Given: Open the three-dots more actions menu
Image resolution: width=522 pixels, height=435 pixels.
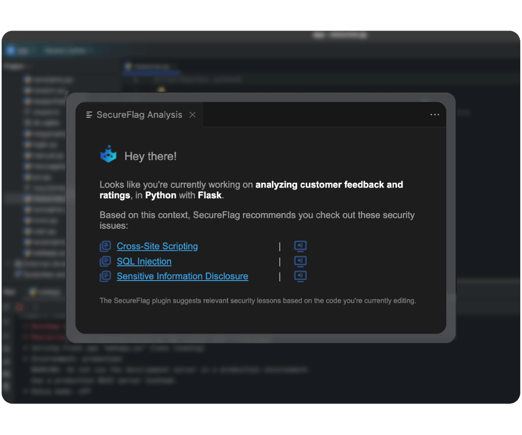Looking at the screenshot, I should click(435, 115).
